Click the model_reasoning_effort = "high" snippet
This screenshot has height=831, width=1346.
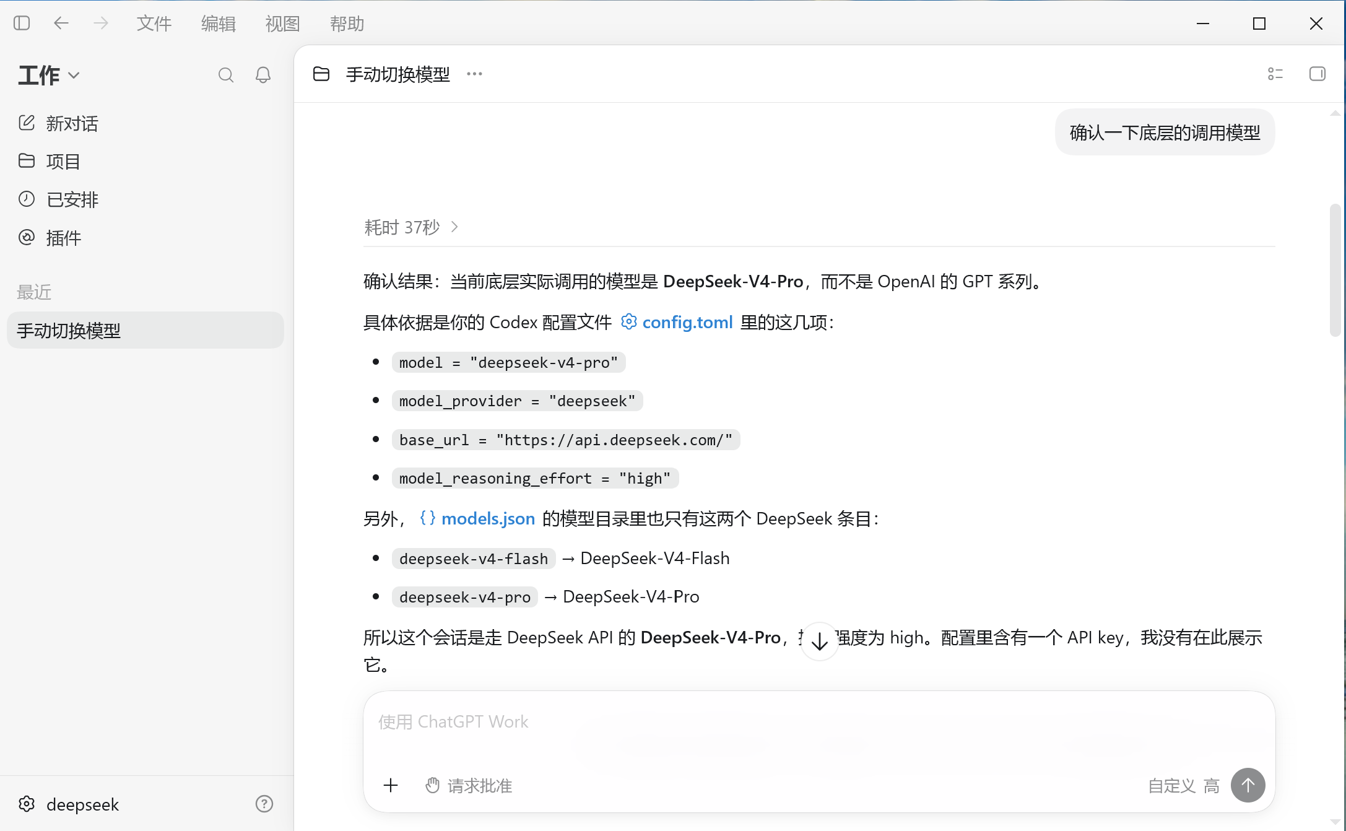tap(535, 478)
